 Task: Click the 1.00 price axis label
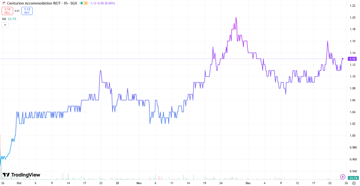352,136
